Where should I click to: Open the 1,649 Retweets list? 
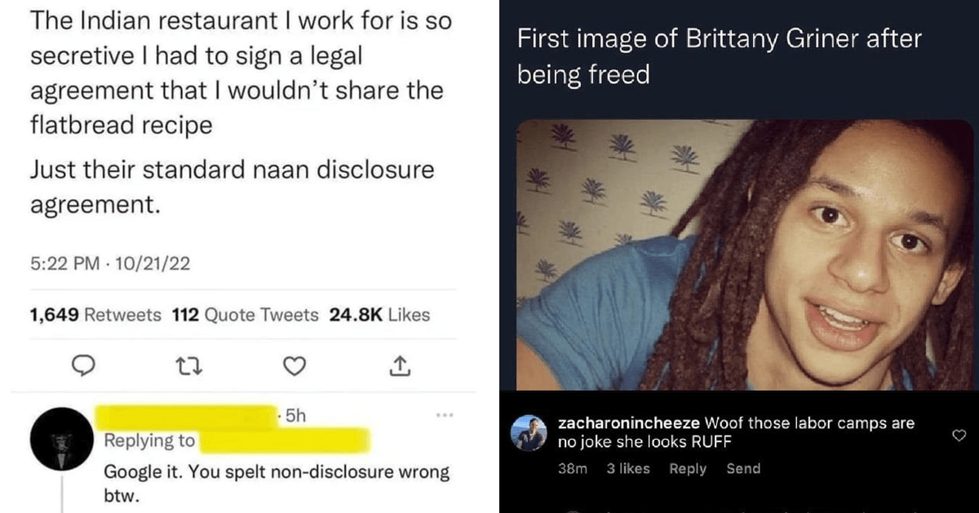(x=95, y=314)
